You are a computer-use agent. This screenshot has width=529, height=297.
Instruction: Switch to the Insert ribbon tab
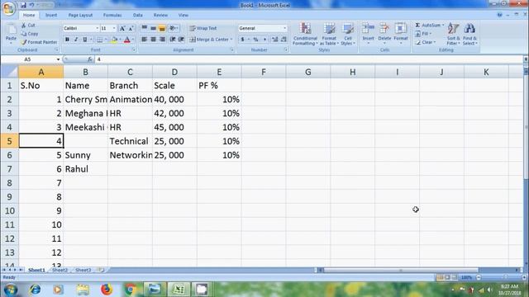pos(51,15)
